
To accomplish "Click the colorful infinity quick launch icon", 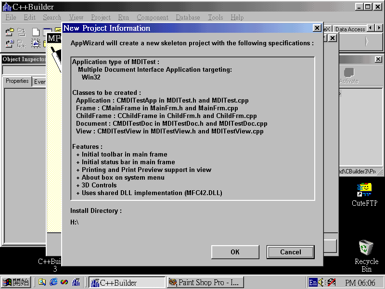I will [x=64, y=282].
